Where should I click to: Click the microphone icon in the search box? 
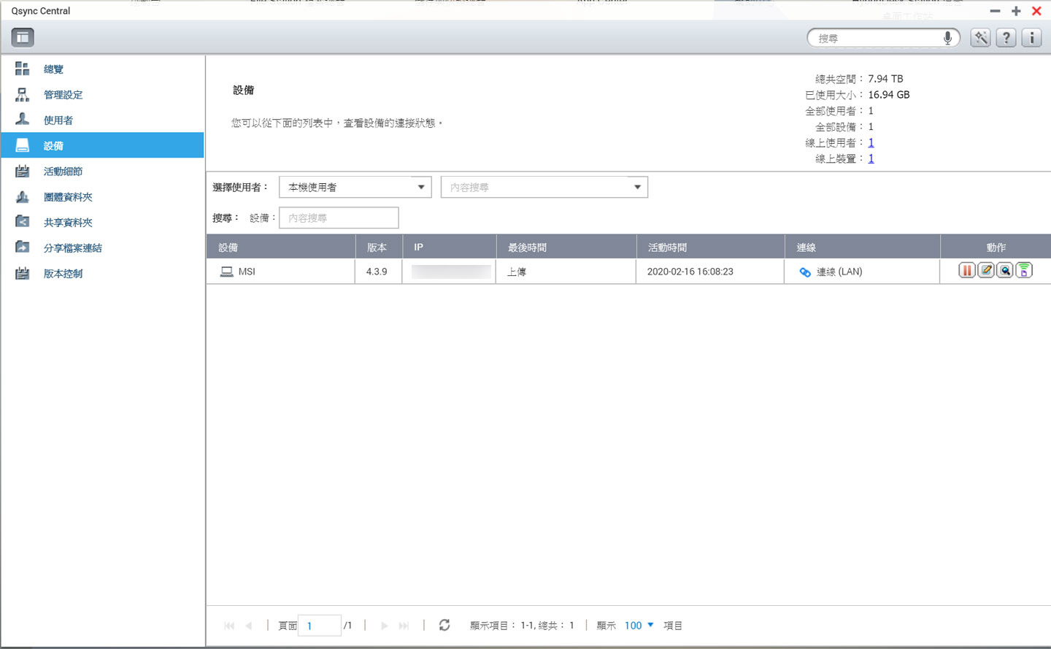point(947,38)
